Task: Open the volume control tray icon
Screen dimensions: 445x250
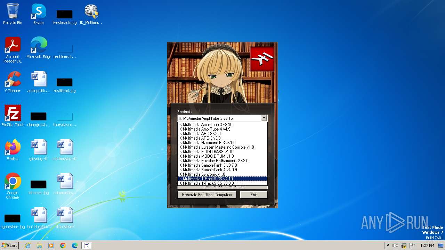Action: click(395, 245)
